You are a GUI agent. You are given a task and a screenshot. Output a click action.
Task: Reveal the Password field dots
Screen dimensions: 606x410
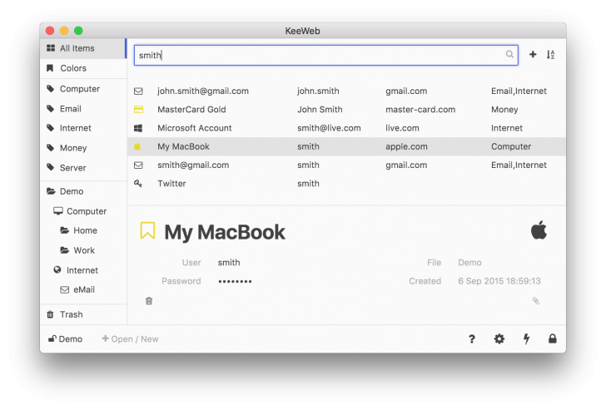coord(235,281)
